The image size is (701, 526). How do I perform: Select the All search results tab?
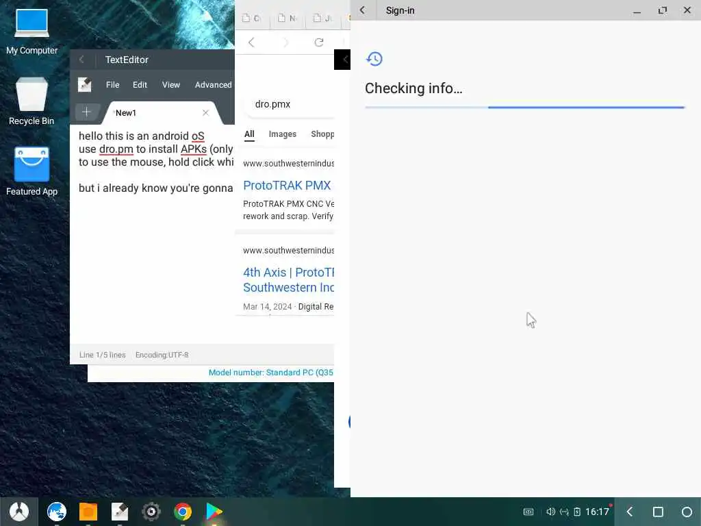pos(249,134)
